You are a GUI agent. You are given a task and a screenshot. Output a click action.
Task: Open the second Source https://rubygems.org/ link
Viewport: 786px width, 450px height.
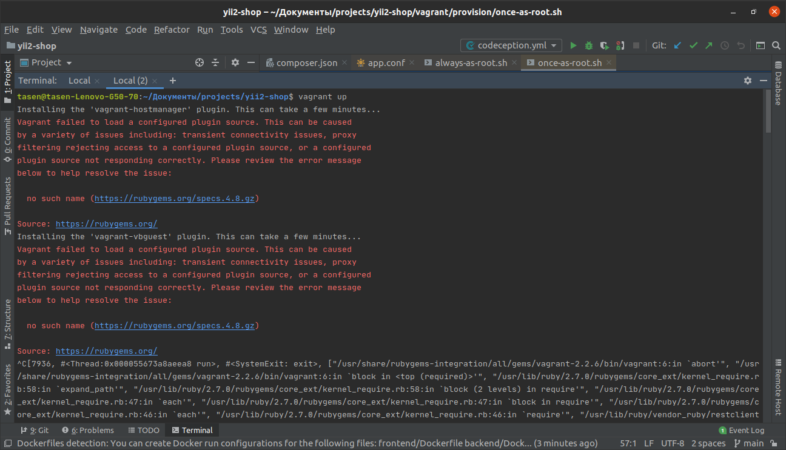click(107, 351)
